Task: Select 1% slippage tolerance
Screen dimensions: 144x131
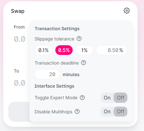Action: tap(84, 50)
